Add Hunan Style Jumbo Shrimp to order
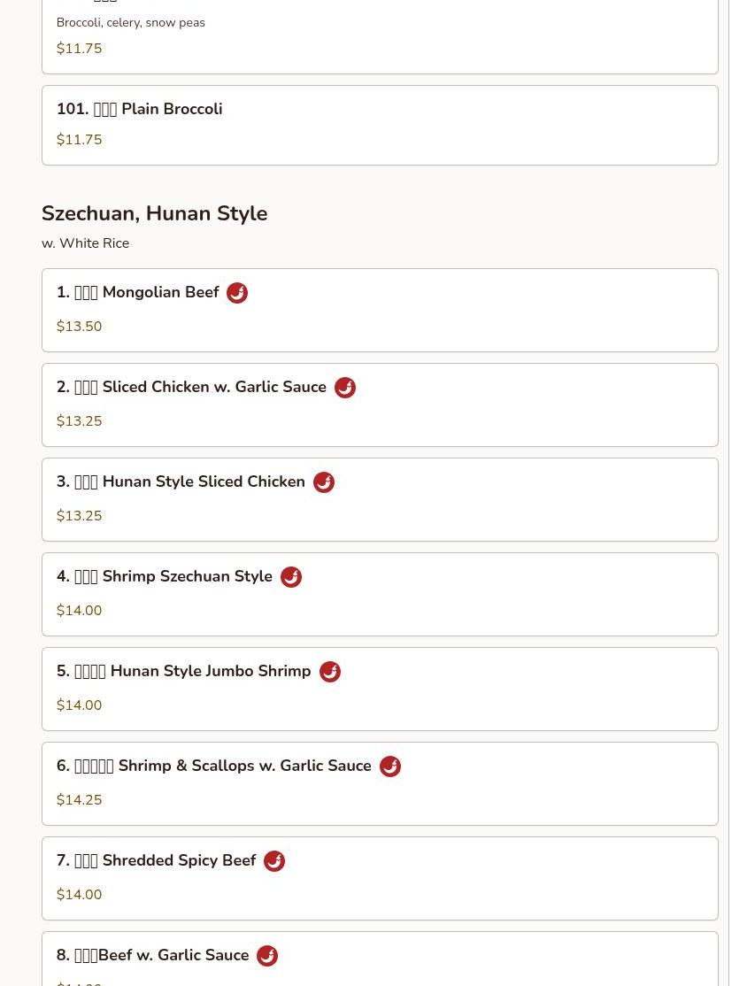The height and width of the screenshot is (986, 747). pyautogui.click(x=183, y=671)
